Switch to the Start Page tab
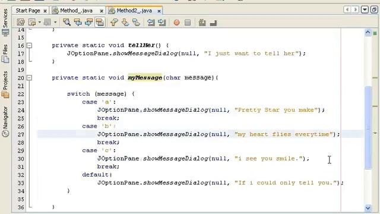The image size is (380, 214). pyautogui.click(x=28, y=11)
